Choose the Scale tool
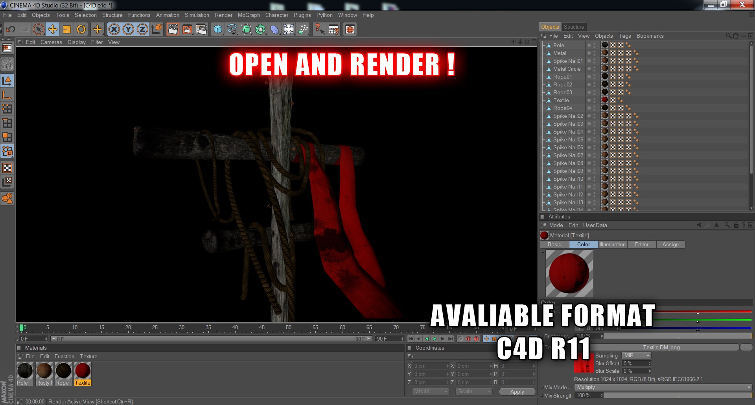Viewport: 755px width, 405px height. (67, 29)
